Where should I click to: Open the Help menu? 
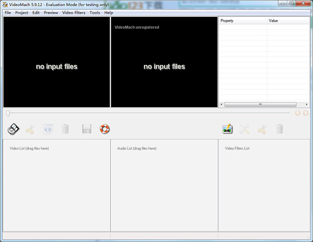(109, 13)
